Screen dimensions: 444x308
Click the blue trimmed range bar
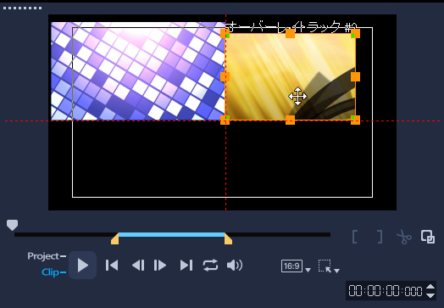point(172,235)
